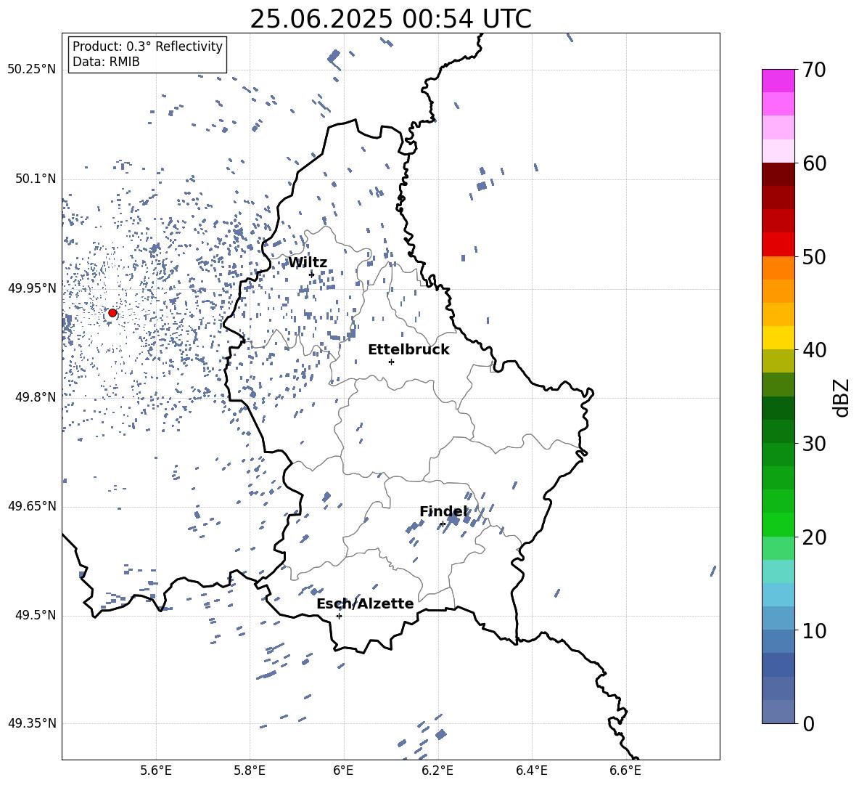This screenshot has width=859, height=785.
Task: Click the 5.8°E longitude label
Action: [250, 770]
